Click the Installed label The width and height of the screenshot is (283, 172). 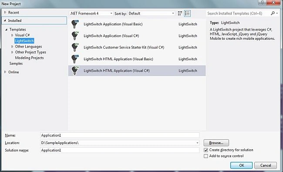pos(15,21)
